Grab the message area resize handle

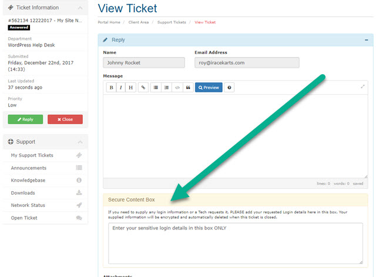coord(365,176)
